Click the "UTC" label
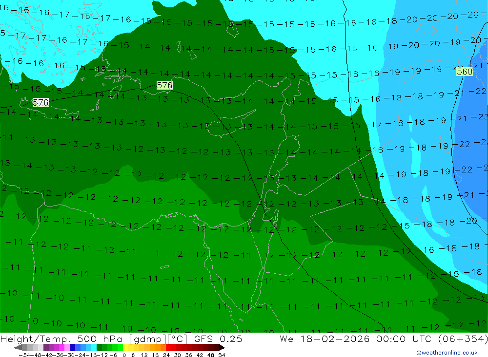Viewport: 488px width, 357px height. click(x=423, y=338)
